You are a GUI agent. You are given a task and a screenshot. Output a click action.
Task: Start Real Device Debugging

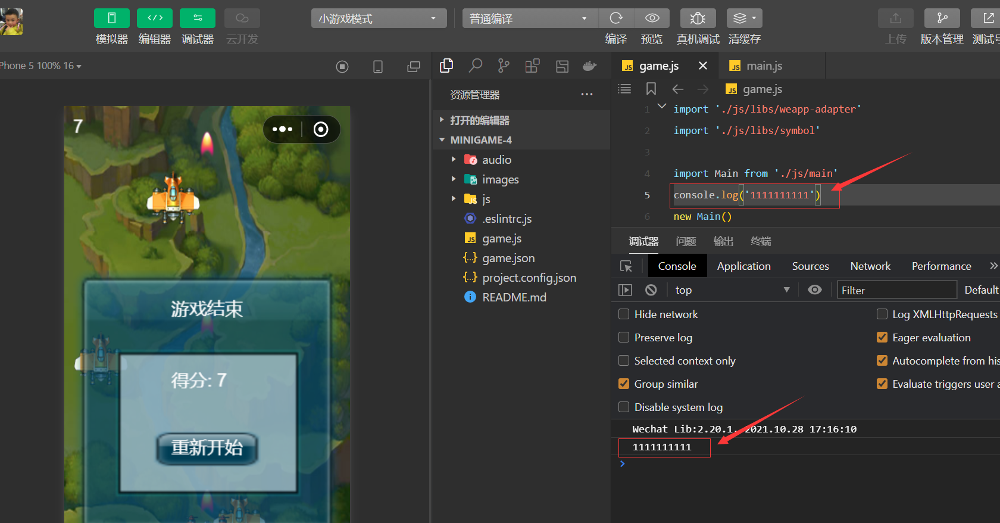698,18
